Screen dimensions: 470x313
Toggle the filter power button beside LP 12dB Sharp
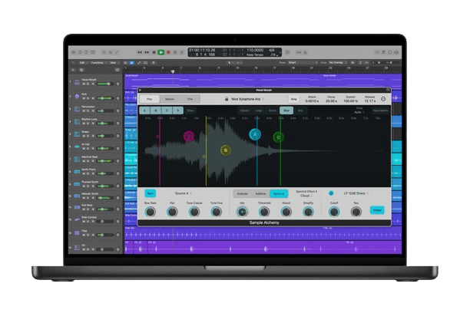[x=331, y=193]
